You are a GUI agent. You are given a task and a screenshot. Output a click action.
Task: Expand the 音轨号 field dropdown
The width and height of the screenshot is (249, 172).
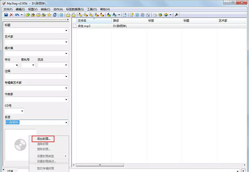[x=33, y=65]
